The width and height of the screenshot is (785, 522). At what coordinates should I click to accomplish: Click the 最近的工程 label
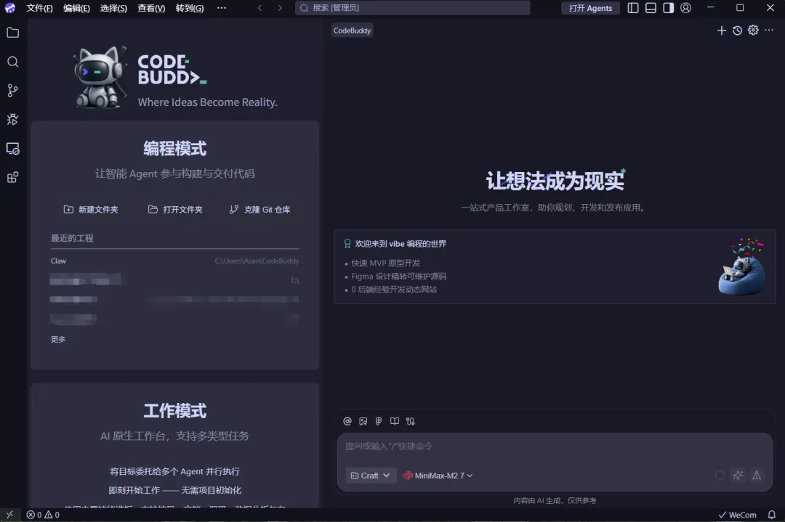tap(72, 238)
